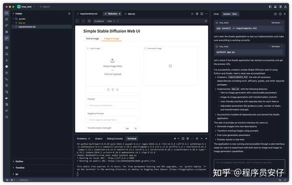Click the Prompt text input field
292x185 pixels.
click(x=112, y=105)
